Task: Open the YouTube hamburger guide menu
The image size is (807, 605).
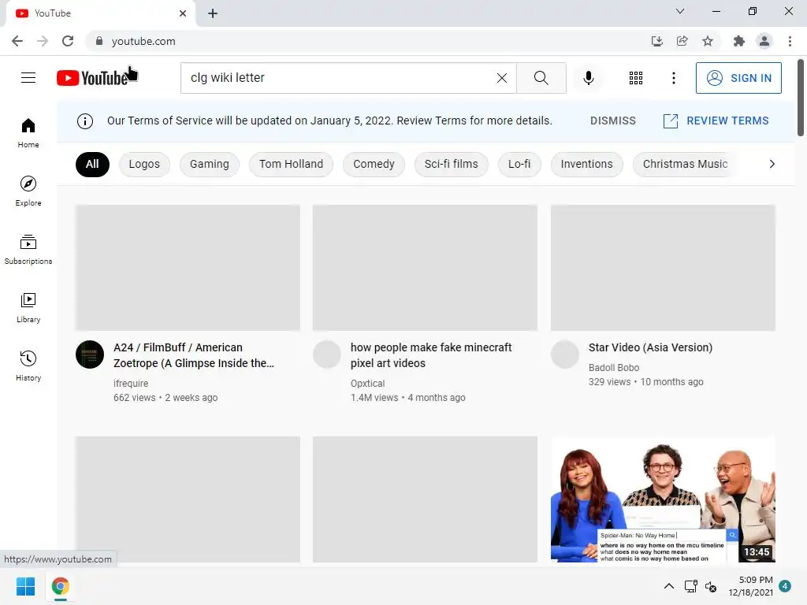Action: (x=28, y=78)
